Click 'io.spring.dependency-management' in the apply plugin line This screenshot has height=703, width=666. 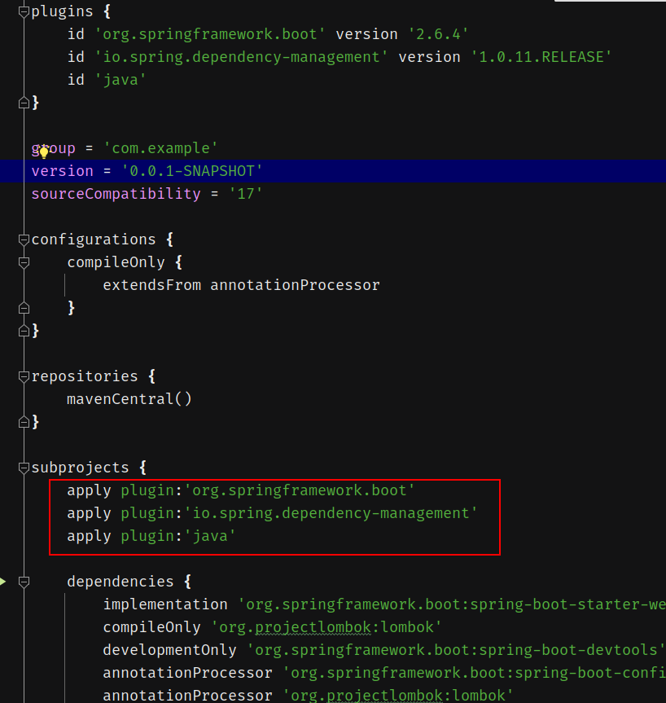pyautogui.click(x=331, y=513)
